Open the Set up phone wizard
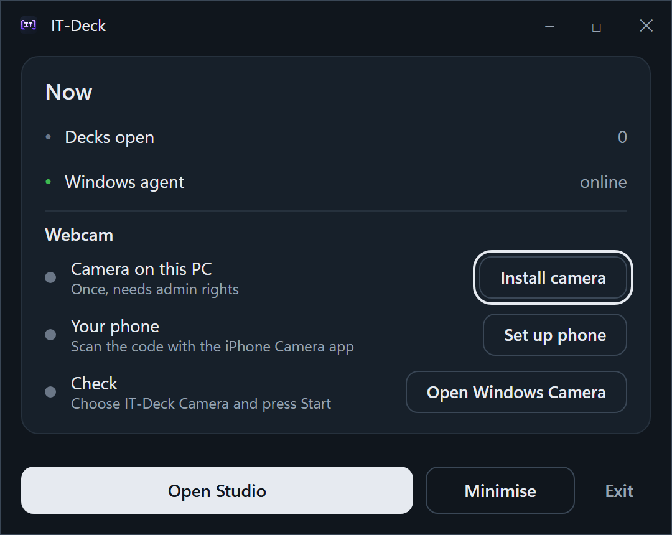 click(555, 335)
